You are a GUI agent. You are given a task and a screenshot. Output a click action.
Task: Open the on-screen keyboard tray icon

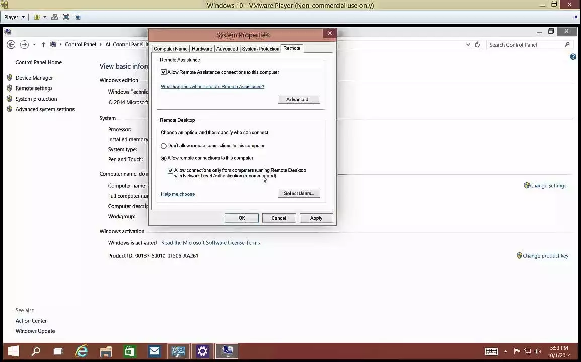pos(491,351)
